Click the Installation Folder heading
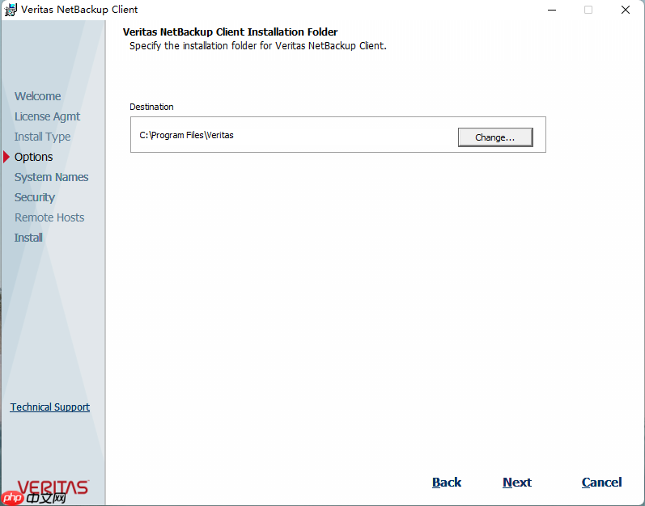 point(231,32)
